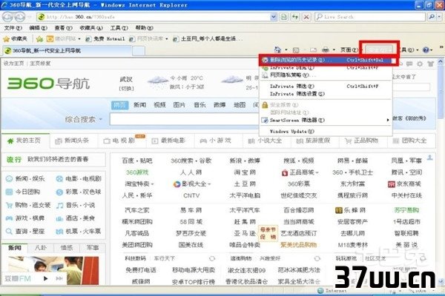
Task: Open the recent pages dropdown next to Forward
Action: point(29,17)
